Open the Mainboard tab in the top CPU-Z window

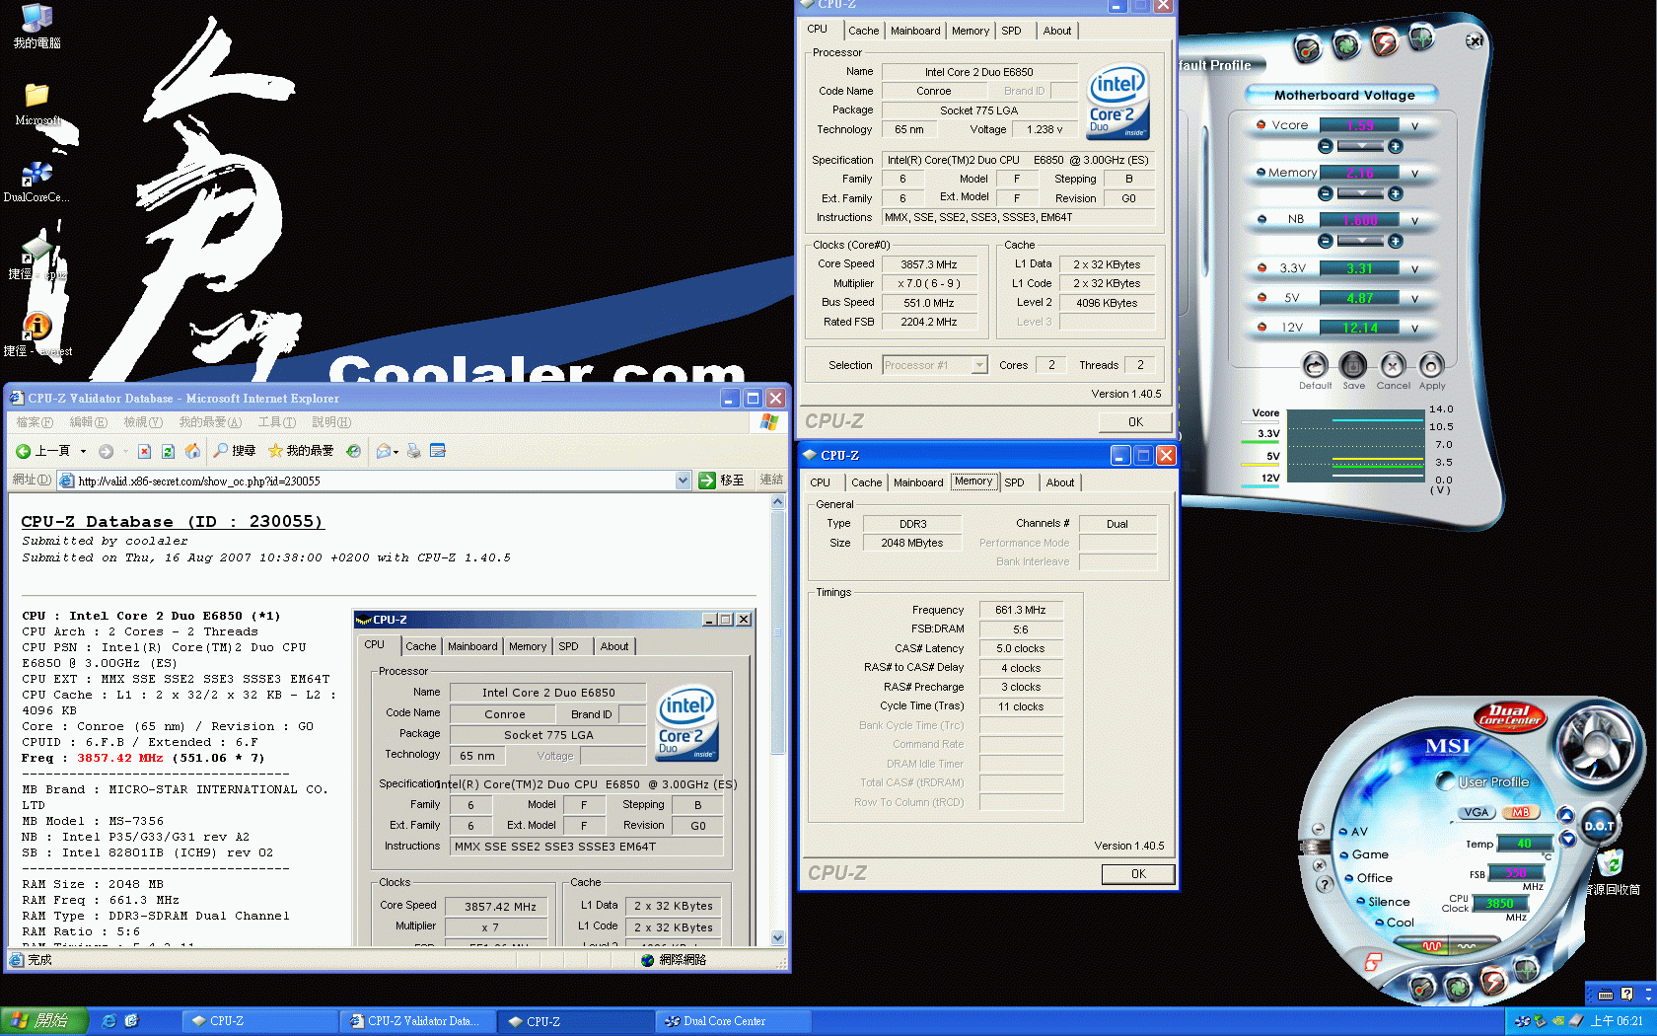[x=915, y=31]
